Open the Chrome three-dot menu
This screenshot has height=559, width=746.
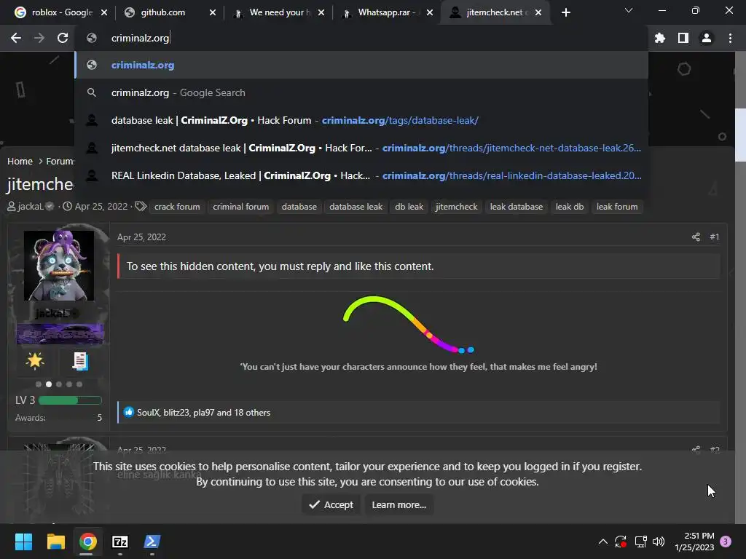click(x=730, y=38)
